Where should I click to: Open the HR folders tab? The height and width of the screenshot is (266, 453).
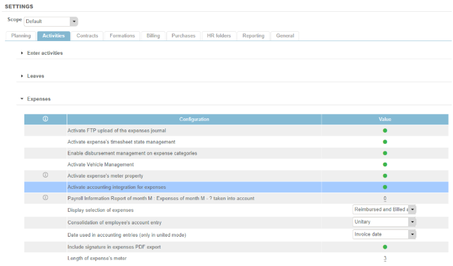tap(219, 36)
